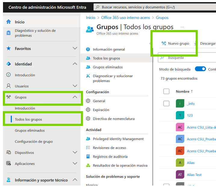Click the Aplicaciones grid icon
The width and height of the screenshot is (216, 187).
8,163
